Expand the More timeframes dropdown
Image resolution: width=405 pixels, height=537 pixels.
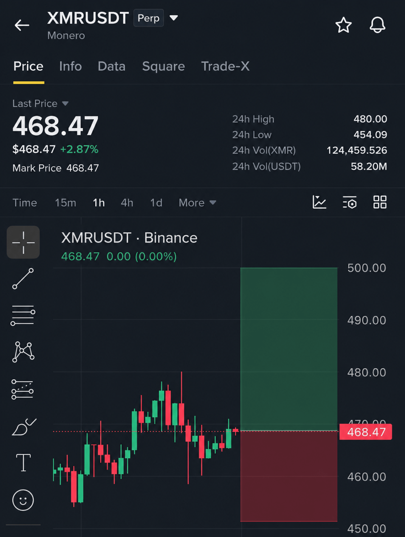[x=197, y=203]
